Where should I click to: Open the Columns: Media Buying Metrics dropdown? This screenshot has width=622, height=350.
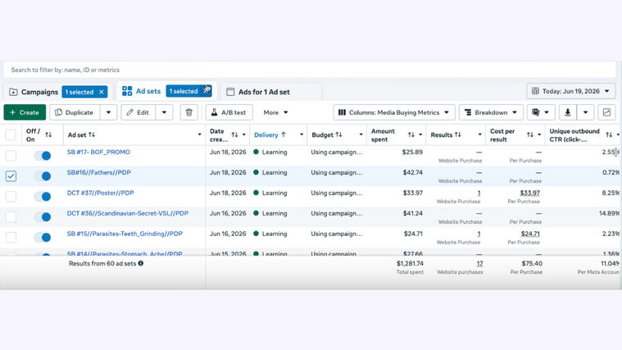click(x=394, y=112)
